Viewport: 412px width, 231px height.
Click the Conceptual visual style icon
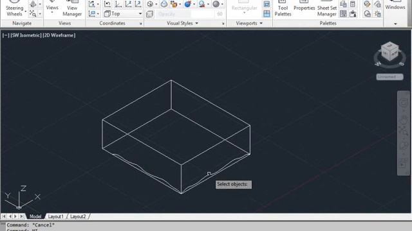pyautogui.click(x=164, y=4)
